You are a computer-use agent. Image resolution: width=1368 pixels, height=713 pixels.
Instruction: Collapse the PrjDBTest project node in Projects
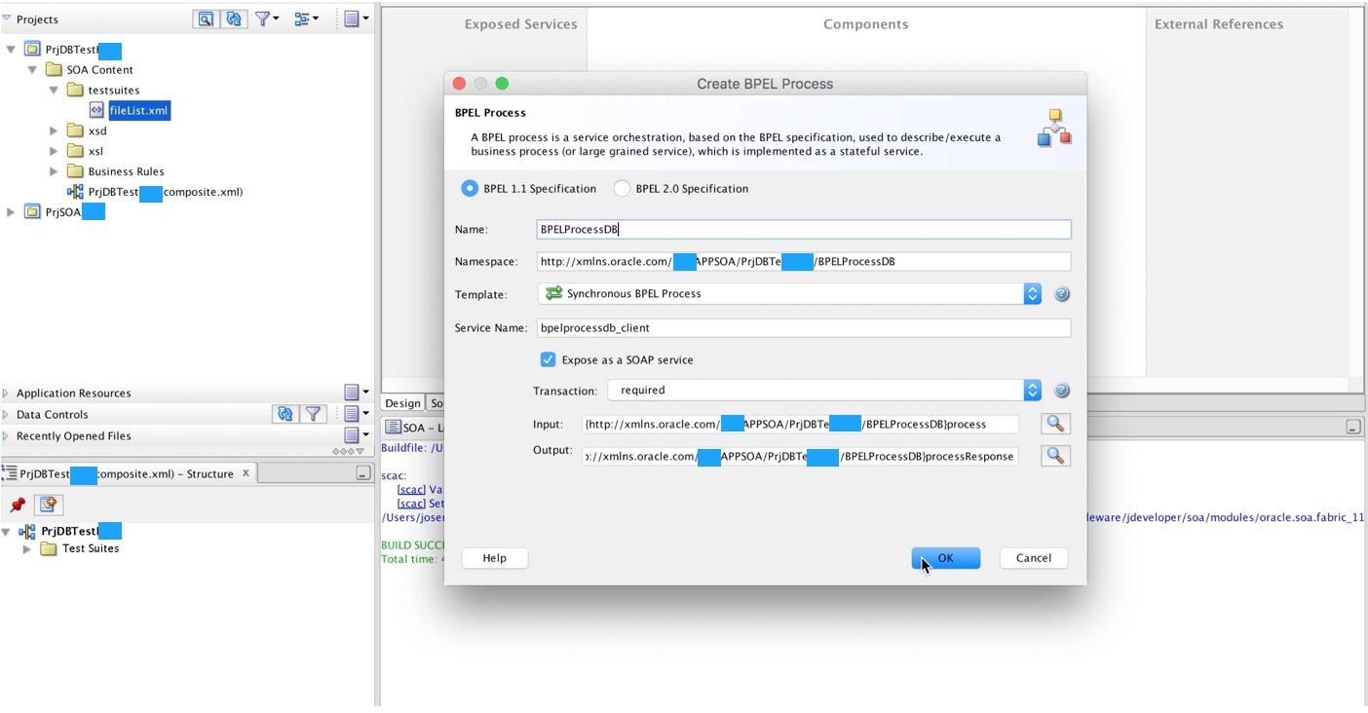tap(11, 49)
